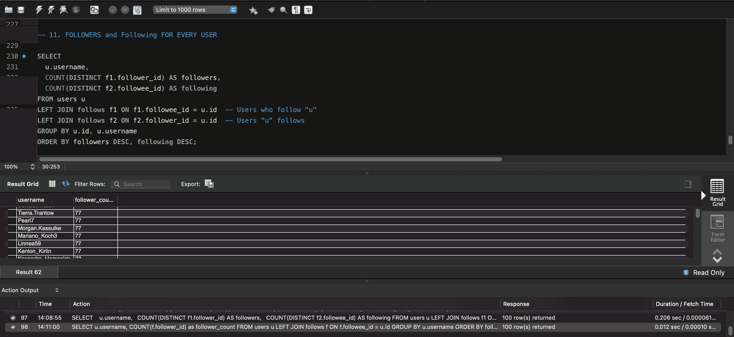Click the result grid vertical scrollbar
Viewport: 734px width, 337px height.
coord(698,213)
